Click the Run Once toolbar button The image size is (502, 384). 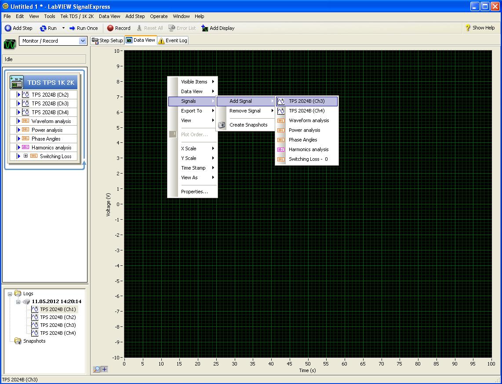84,28
